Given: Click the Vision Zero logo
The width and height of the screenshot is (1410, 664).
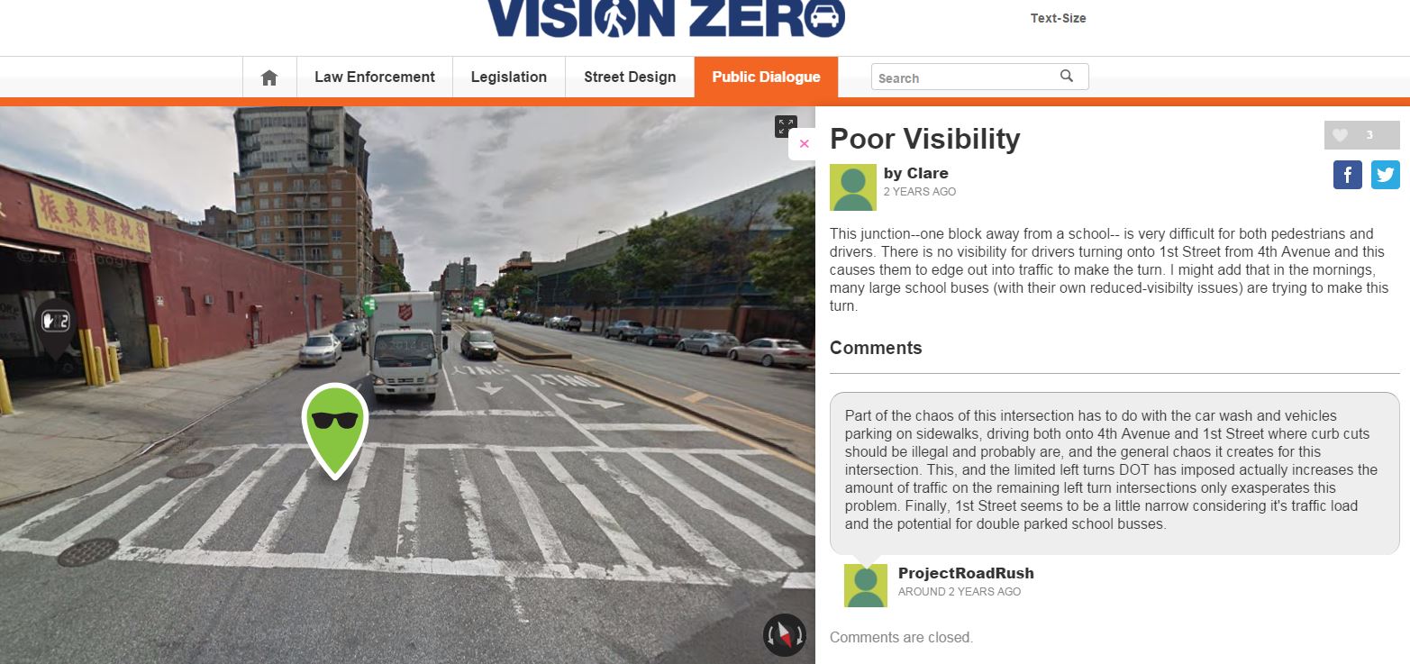Looking at the screenshot, I should pos(666,18).
